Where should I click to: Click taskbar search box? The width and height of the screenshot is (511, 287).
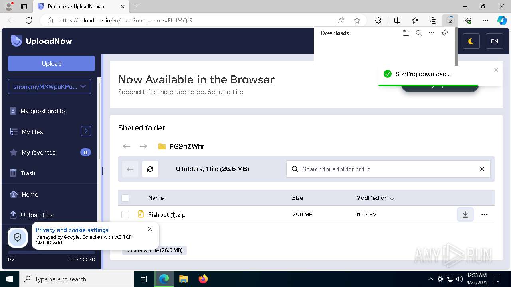tap(77, 279)
